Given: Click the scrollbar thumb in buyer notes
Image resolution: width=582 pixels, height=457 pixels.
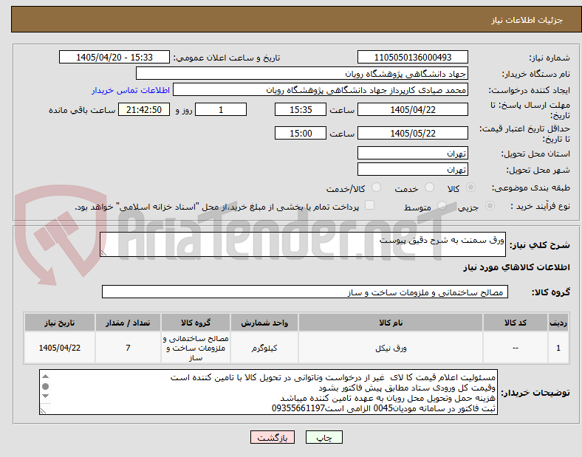Looking at the screenshot, I should (45, 387).
